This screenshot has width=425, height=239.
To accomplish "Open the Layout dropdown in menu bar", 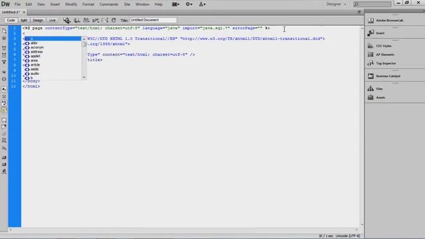I will 175,5.
